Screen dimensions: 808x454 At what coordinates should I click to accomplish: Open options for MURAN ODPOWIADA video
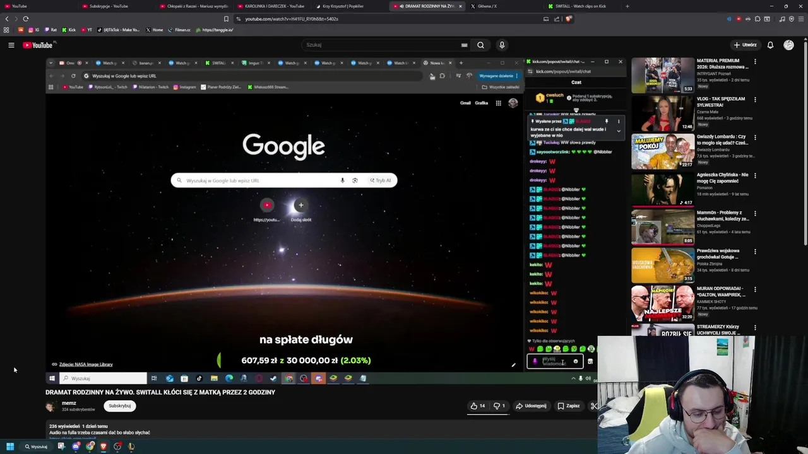coord(755,289)
